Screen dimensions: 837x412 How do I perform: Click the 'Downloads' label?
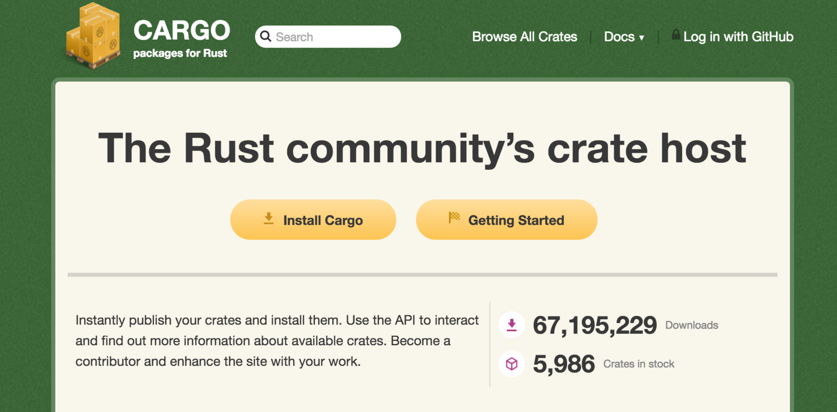coord(692,325)
